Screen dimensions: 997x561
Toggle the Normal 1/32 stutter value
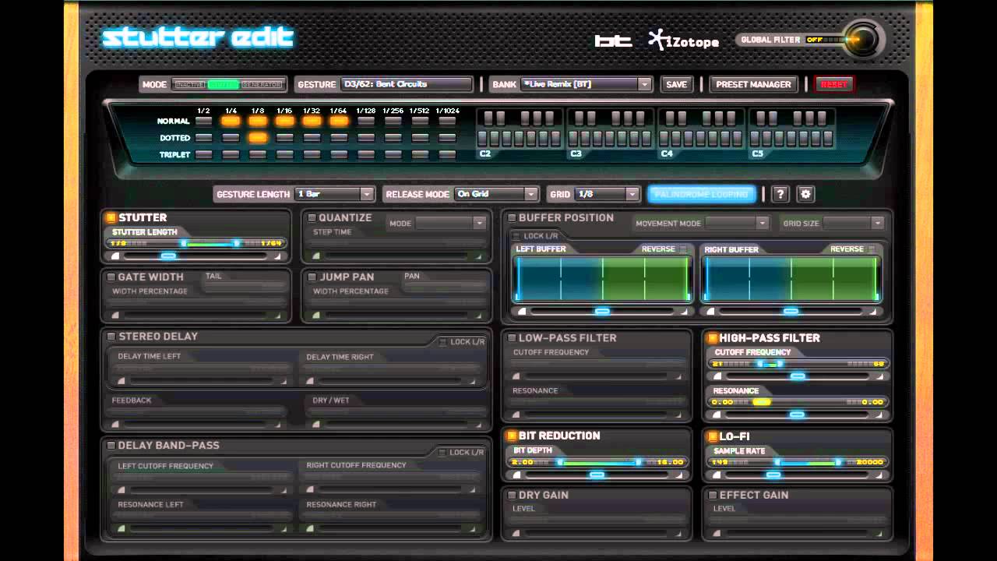312,121
